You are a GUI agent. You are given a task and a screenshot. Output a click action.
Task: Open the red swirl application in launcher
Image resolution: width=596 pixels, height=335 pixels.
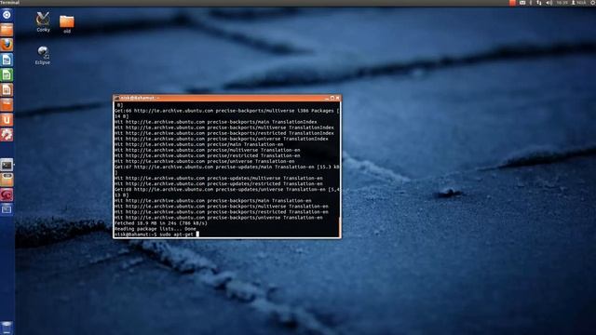(x=7, y=194)
